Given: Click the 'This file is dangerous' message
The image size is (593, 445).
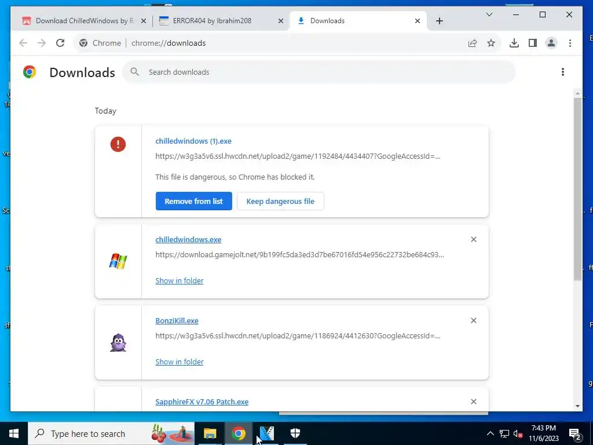Looking at the screenshot, I should (x=235, y=177).
